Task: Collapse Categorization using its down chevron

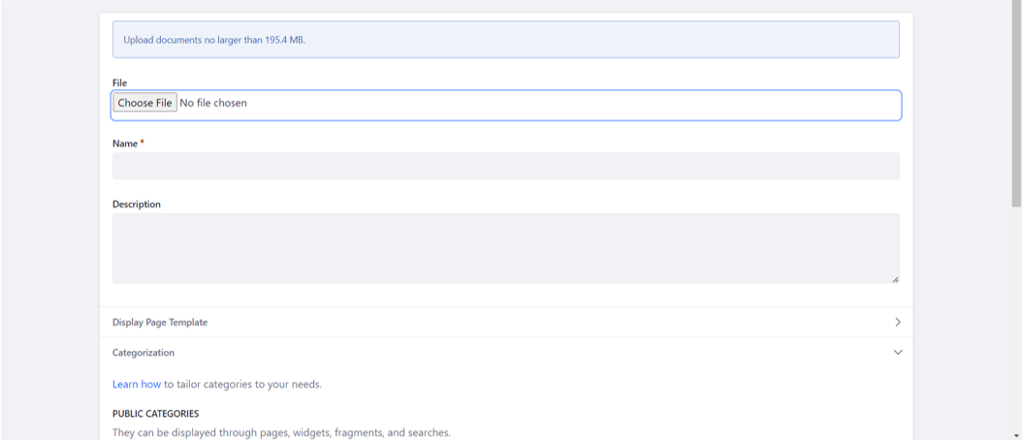Action: click(x=898, y=353)
